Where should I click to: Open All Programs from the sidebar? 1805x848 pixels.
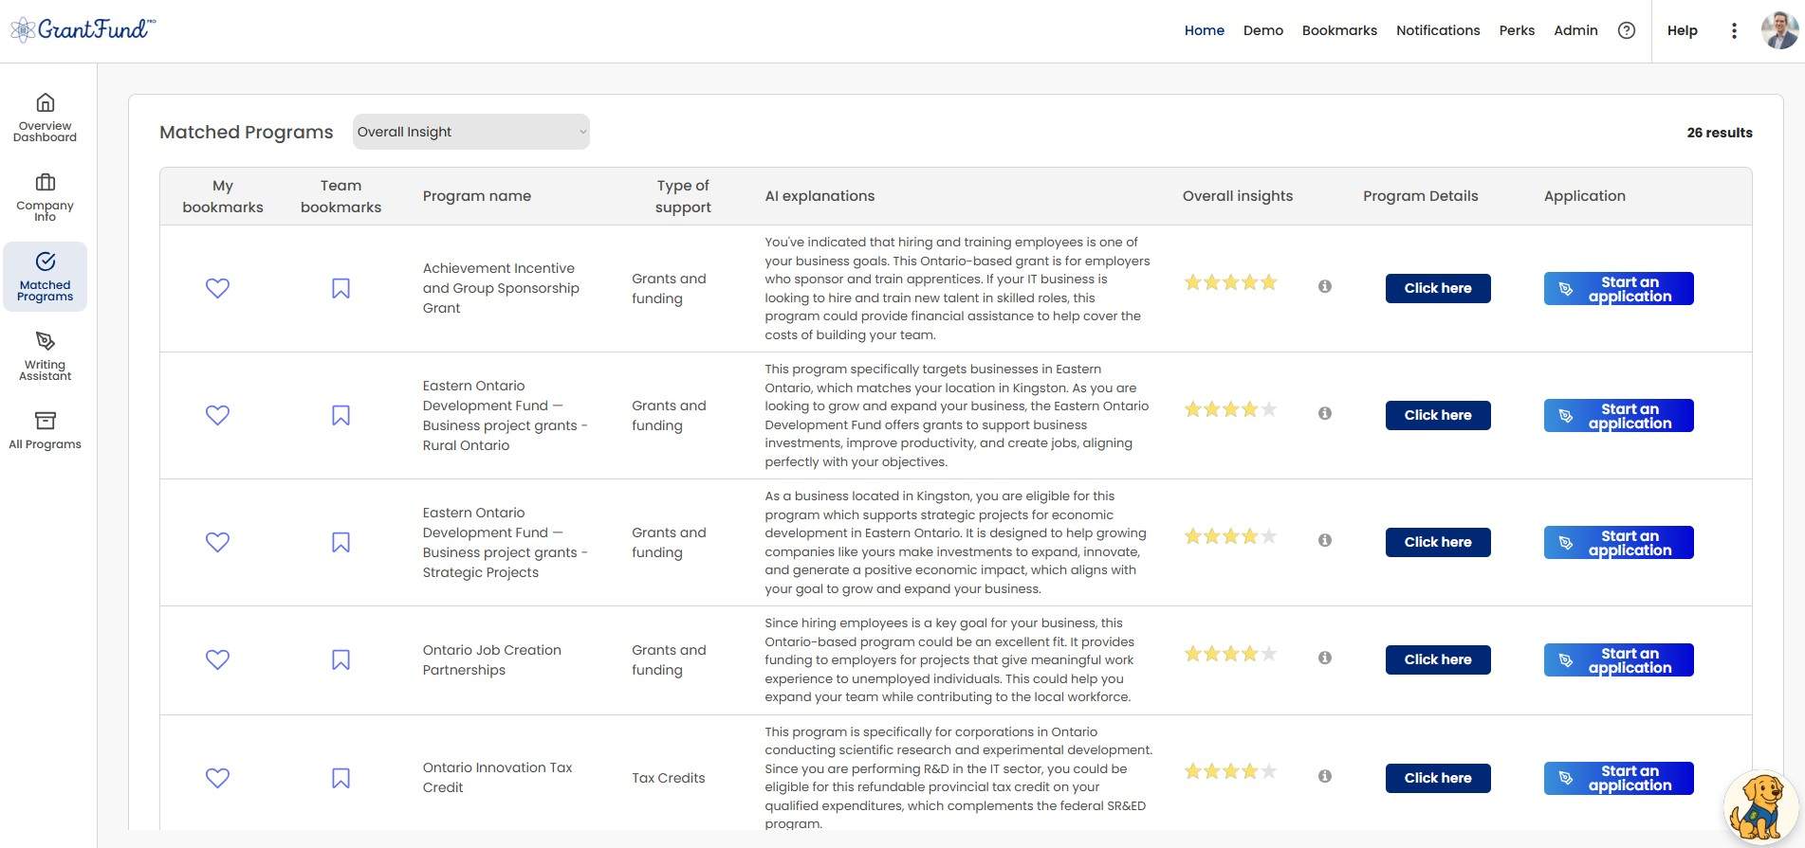tap(45, 430)
